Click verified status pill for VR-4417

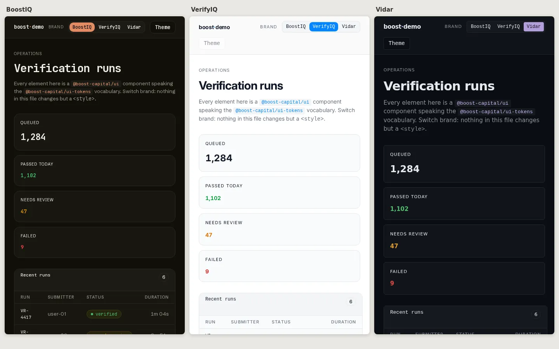[x=104, y=314]
